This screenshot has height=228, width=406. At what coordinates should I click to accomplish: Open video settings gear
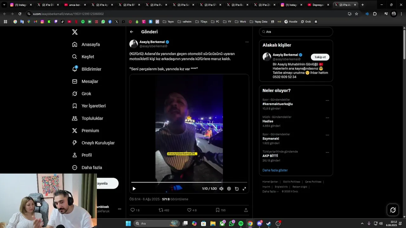pyautogui.click(x=229, y=189)
